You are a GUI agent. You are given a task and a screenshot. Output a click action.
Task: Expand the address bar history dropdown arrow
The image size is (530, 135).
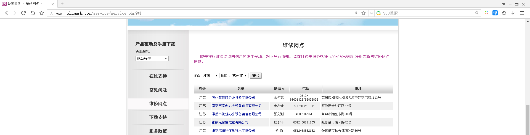(371, 13)
